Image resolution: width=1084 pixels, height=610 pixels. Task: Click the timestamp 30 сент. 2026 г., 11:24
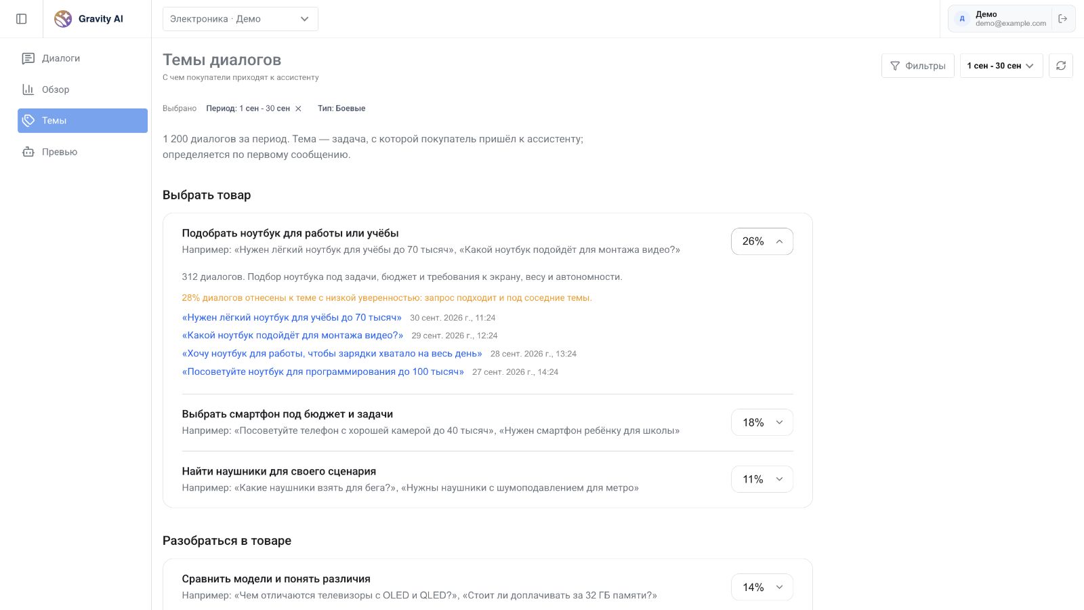click(x=453, y=318)
